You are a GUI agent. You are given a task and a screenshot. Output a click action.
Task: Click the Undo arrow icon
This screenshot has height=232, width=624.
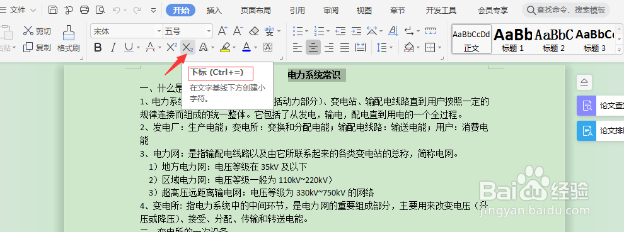(x=117, y=10)
